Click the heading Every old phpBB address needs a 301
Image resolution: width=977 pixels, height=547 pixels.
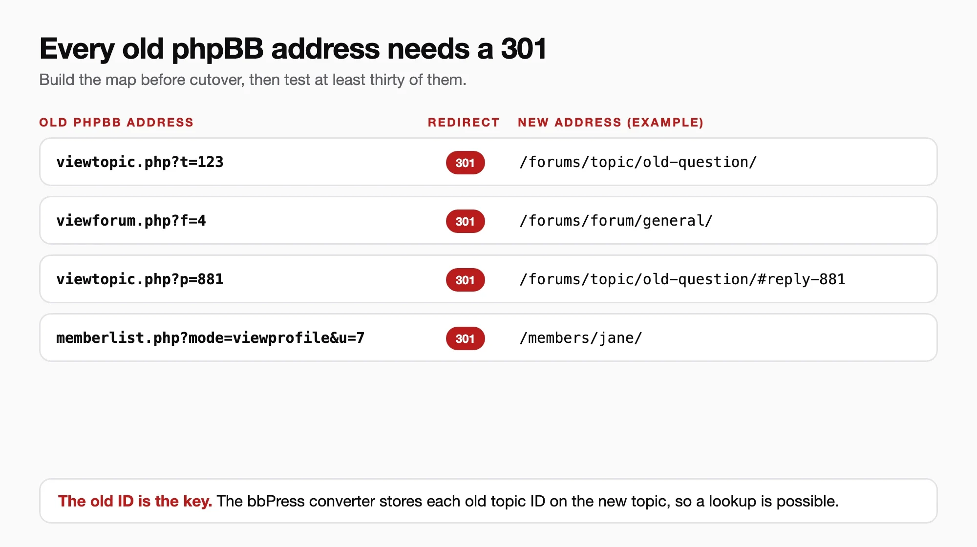(293, 49)
